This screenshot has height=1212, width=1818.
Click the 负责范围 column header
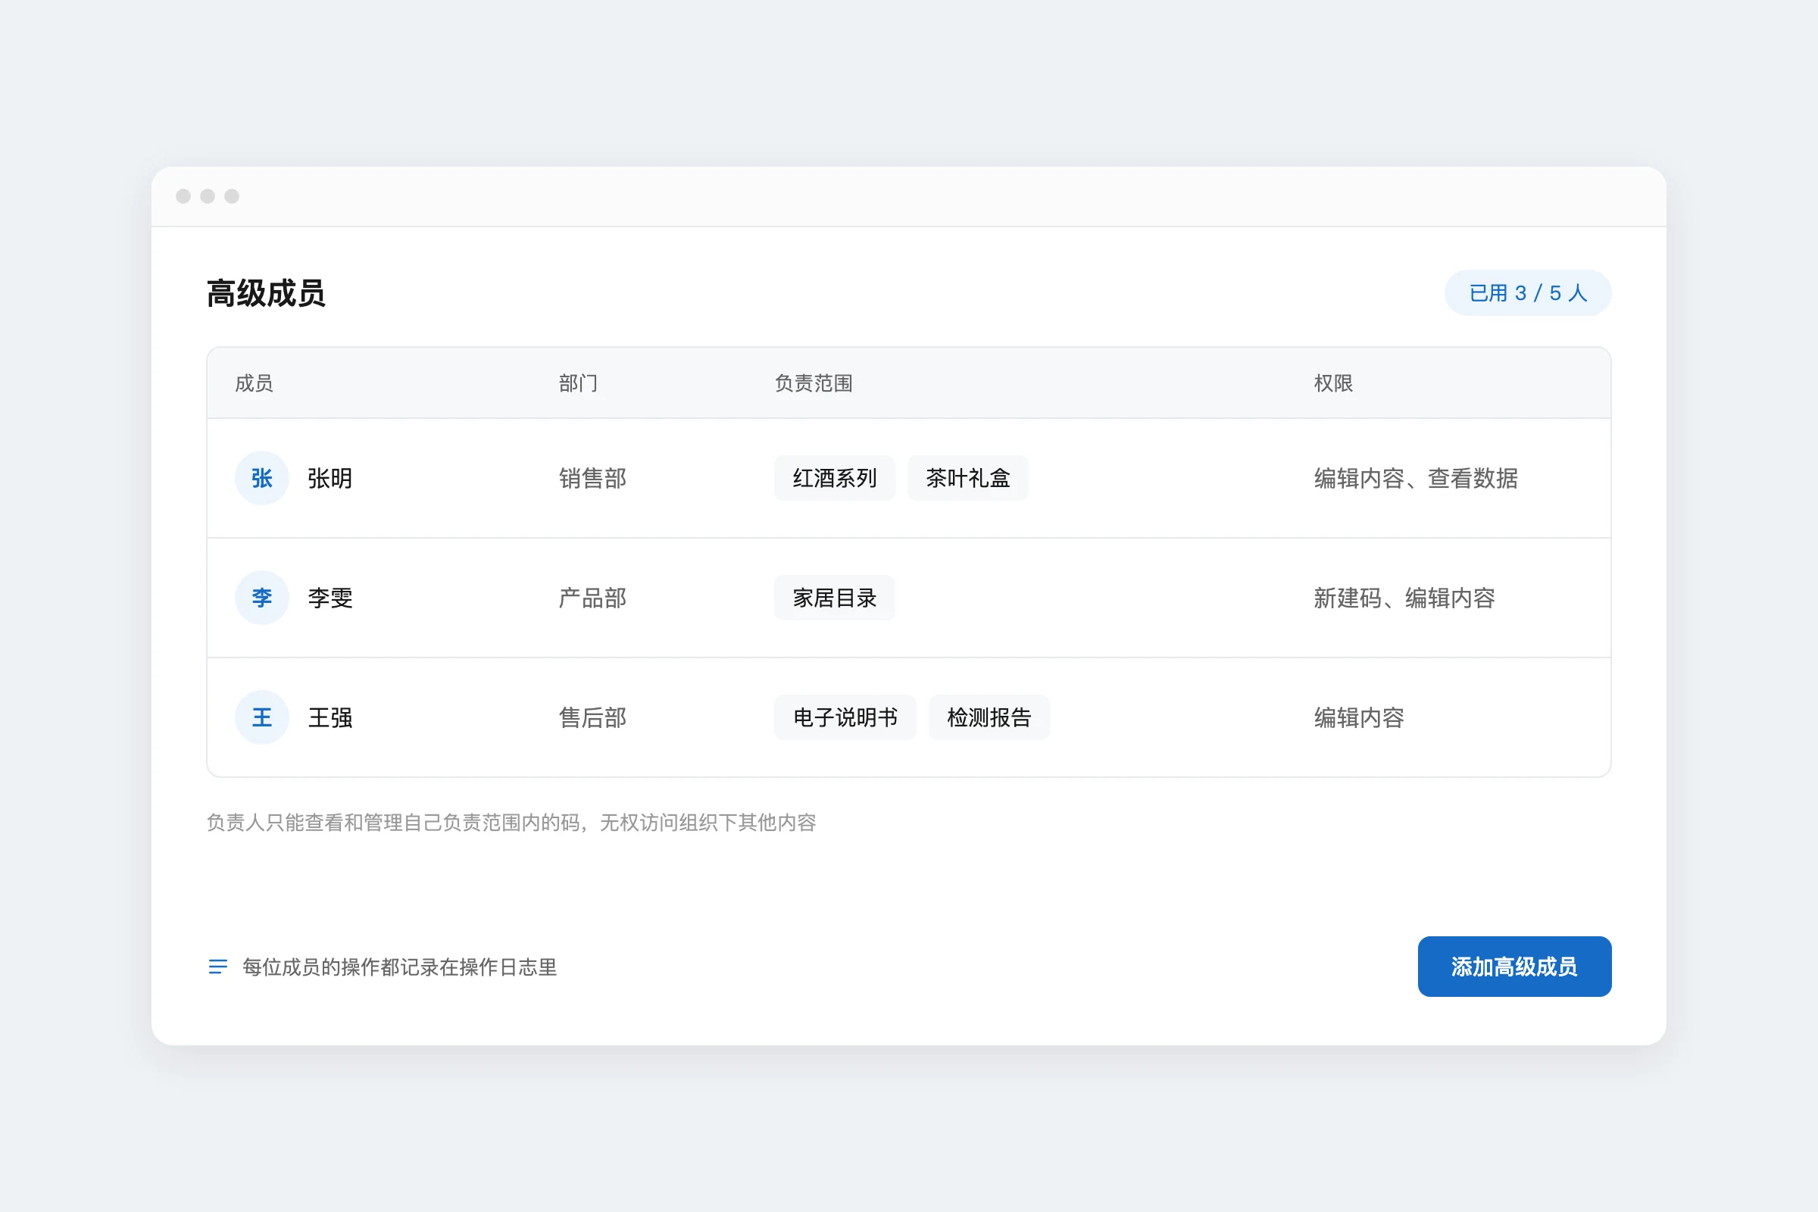point(813,383)
